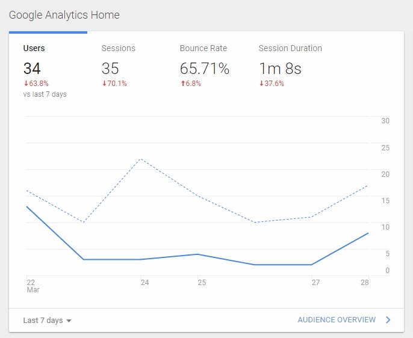Click the 'vs last 7 days' label

coord(45,94)
